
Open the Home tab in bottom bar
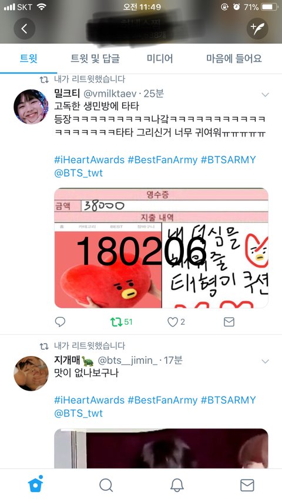(35, 485)
